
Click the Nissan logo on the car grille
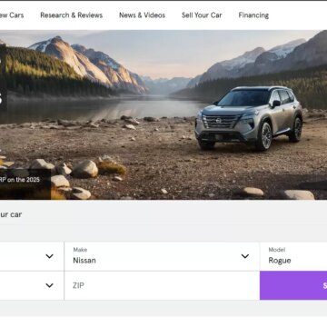(218, 121)
